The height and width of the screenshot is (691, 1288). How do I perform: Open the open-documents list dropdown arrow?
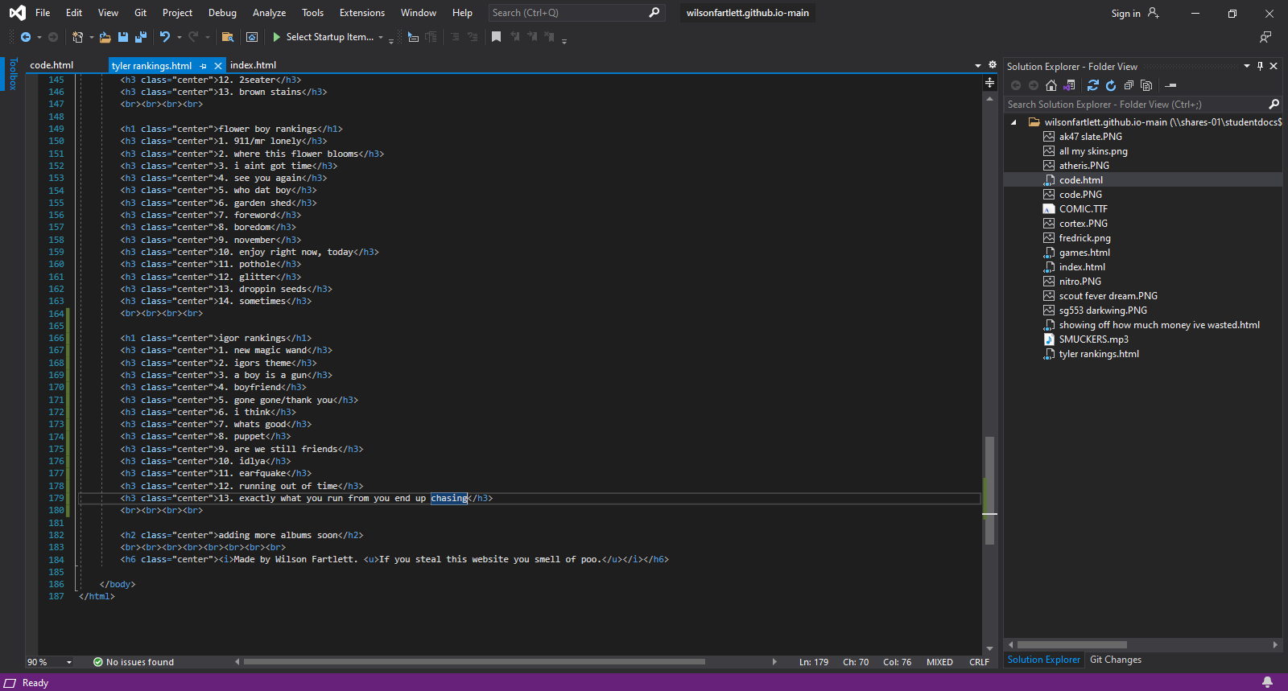point(978,65)
